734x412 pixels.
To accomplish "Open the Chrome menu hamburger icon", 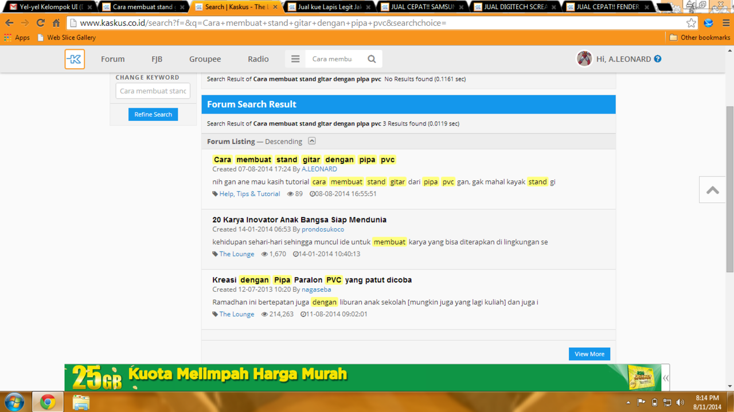I will point(725,23).
